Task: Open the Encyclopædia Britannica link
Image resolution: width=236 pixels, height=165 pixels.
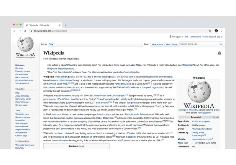Action: coord(137,115)
